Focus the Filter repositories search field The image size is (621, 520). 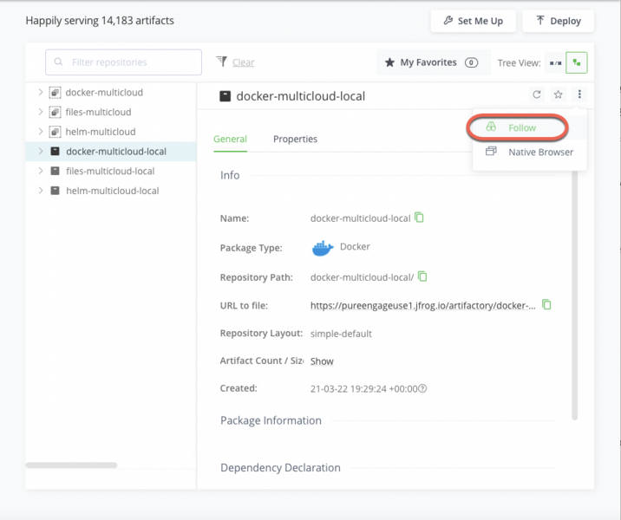pyautogui.click(x=123, y=62)
